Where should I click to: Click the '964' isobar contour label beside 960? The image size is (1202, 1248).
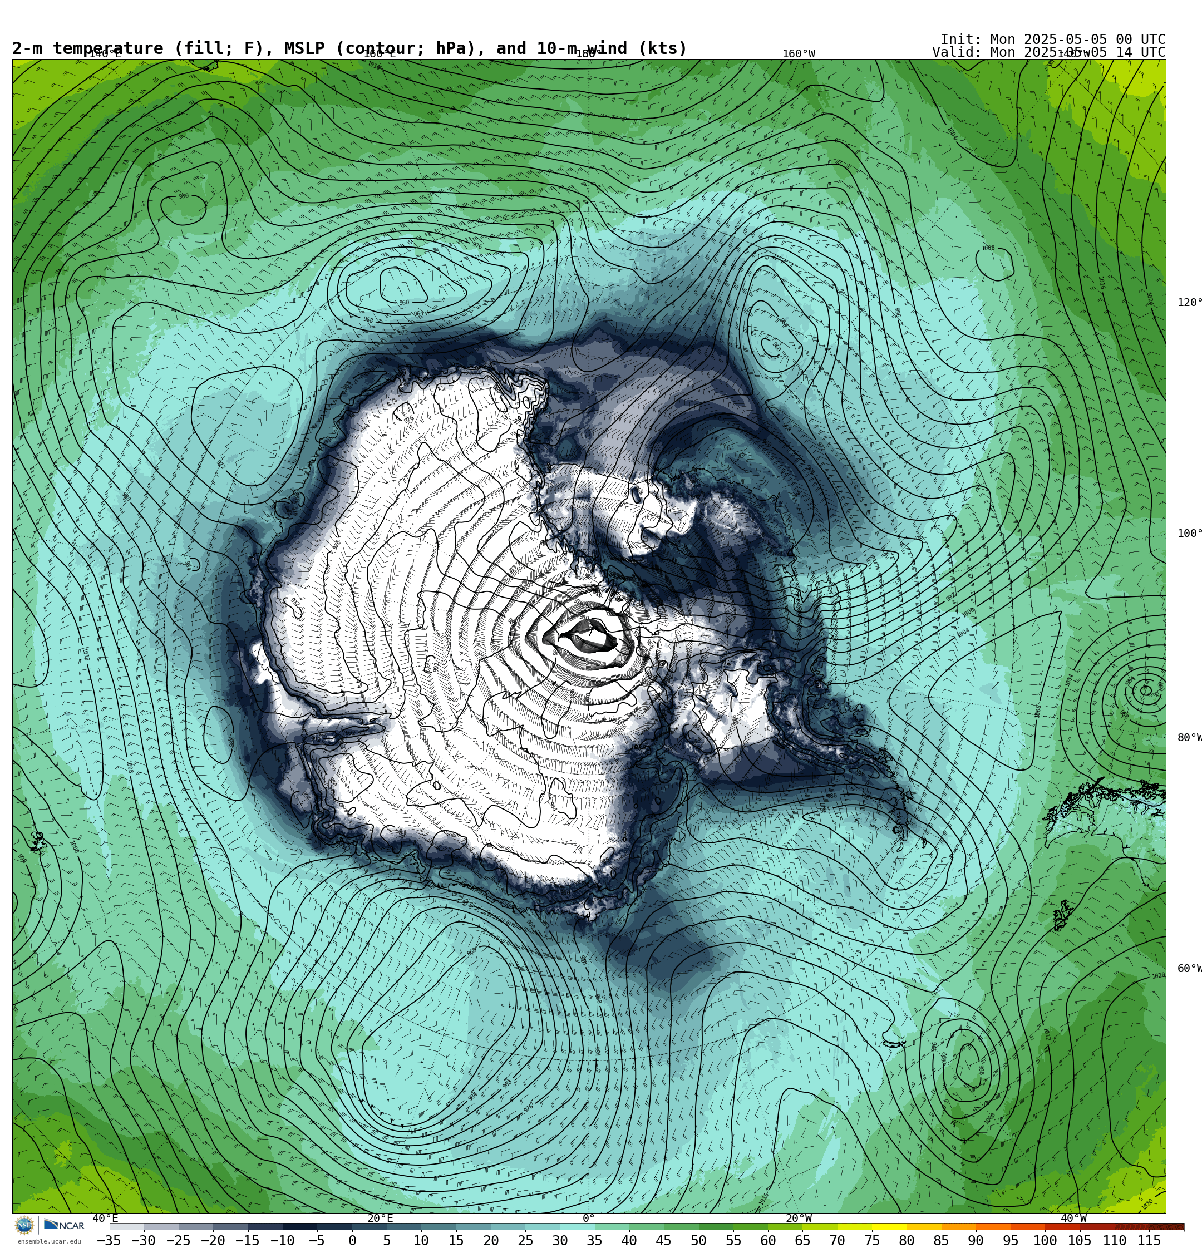click(x=418, y=314)
